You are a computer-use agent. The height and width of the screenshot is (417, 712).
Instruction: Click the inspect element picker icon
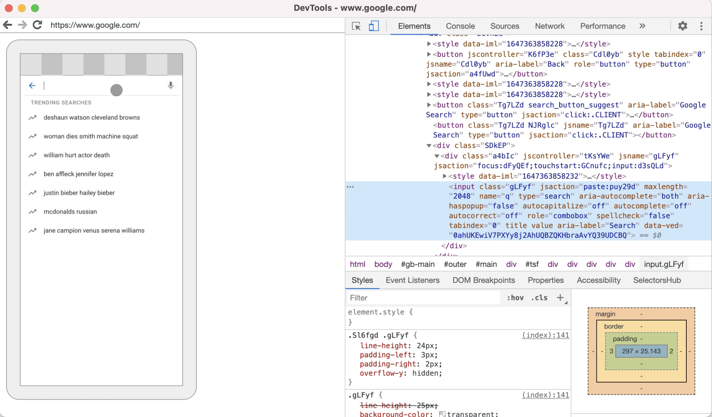click(356, 26)
